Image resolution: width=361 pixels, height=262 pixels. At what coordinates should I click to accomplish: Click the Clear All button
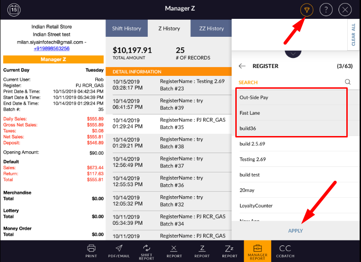pos(353,34)
